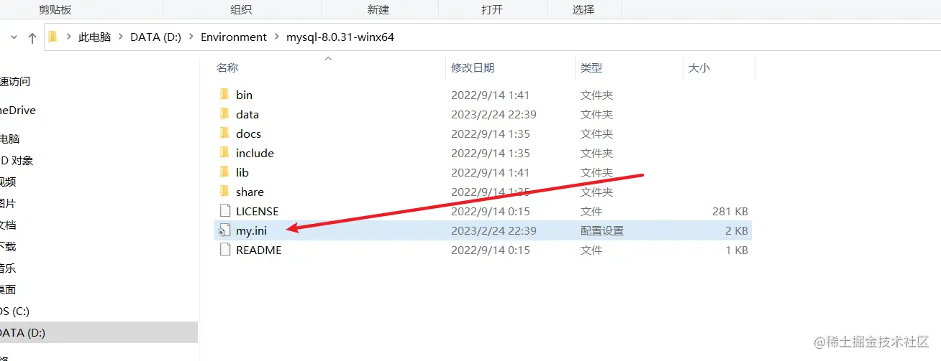The image size is (941, 361).
Task: Click the address bar folder icon
Action: coord(53,37)
